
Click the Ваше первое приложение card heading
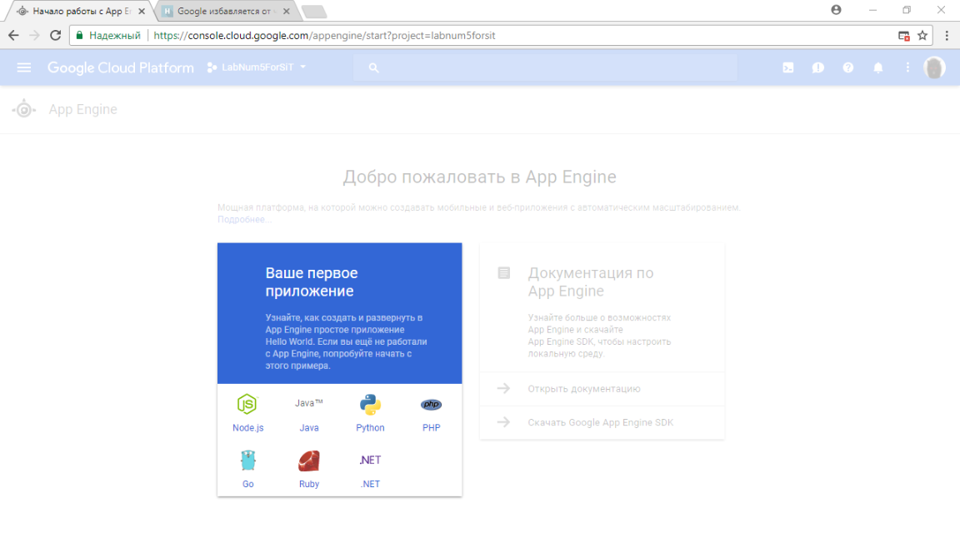coord(311,282)
